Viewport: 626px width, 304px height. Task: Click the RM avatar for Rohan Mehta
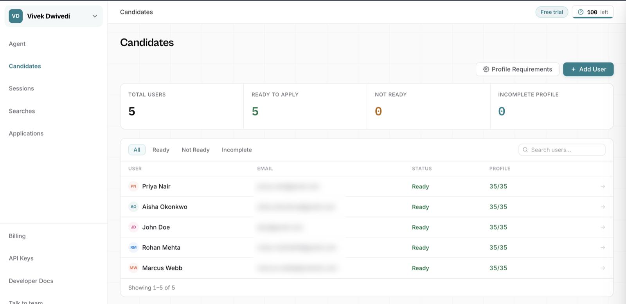click(133, 247)
